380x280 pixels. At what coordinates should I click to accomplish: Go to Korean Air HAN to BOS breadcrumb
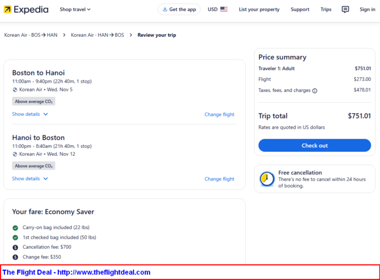point(97,35)
